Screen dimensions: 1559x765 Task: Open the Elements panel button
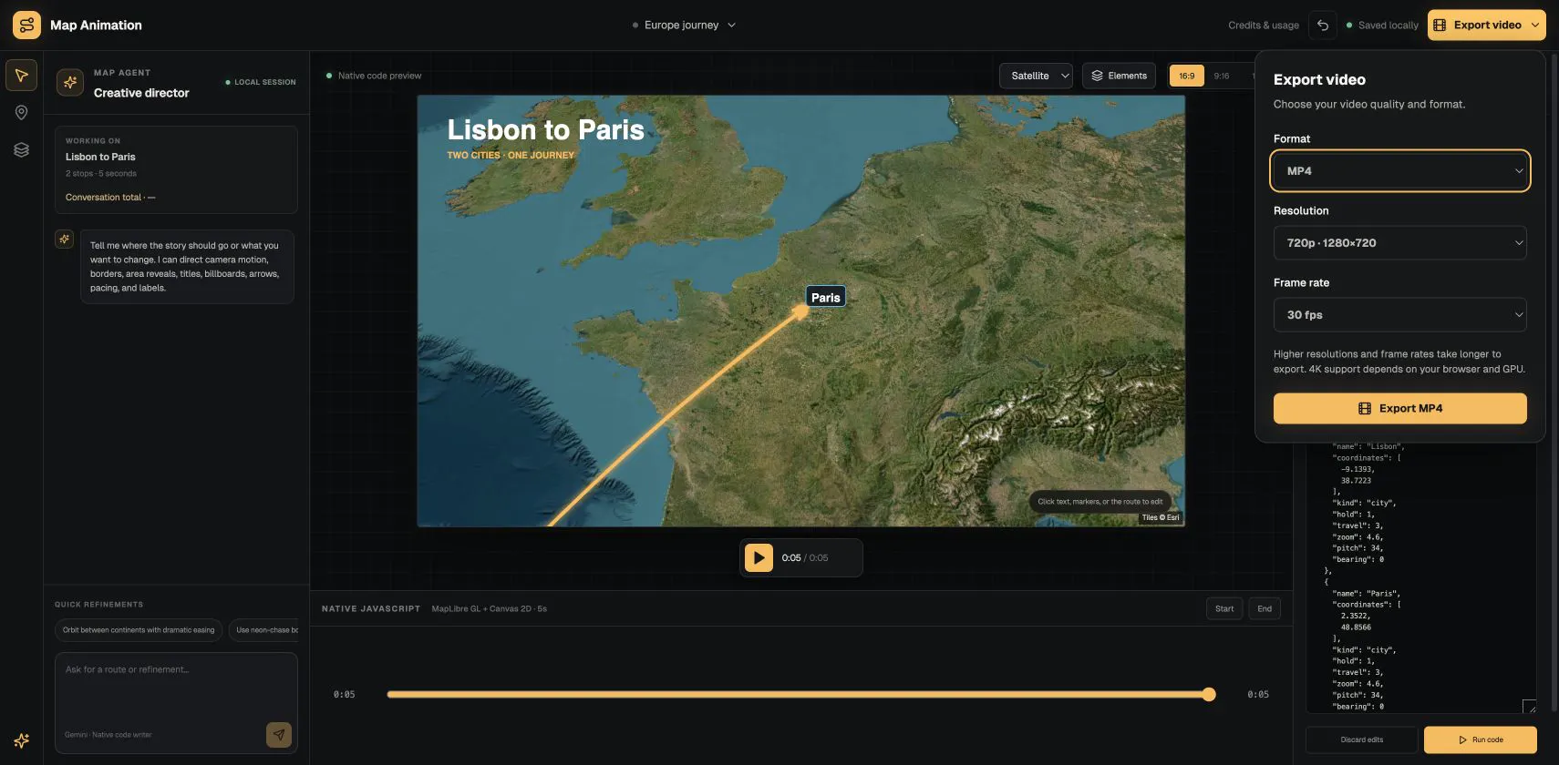click(x=1119, y=76)
